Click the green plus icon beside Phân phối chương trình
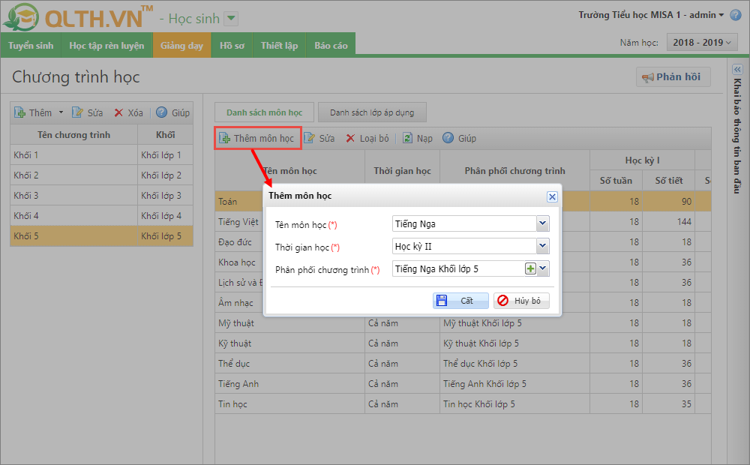The width and height of the screenshot is (750, 465). tap(530, 268)
